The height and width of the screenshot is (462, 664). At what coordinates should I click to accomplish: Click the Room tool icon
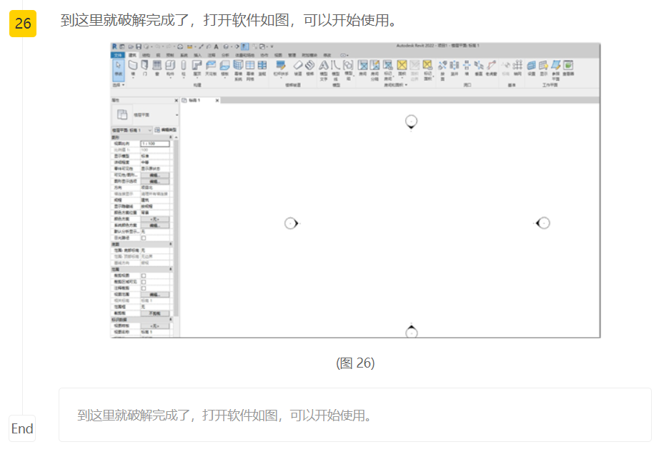pos(362,67)
